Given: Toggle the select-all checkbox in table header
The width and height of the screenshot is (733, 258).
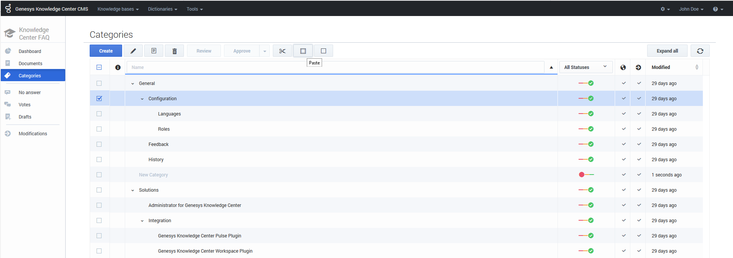Looking at the screenshot, I should 99,67.
